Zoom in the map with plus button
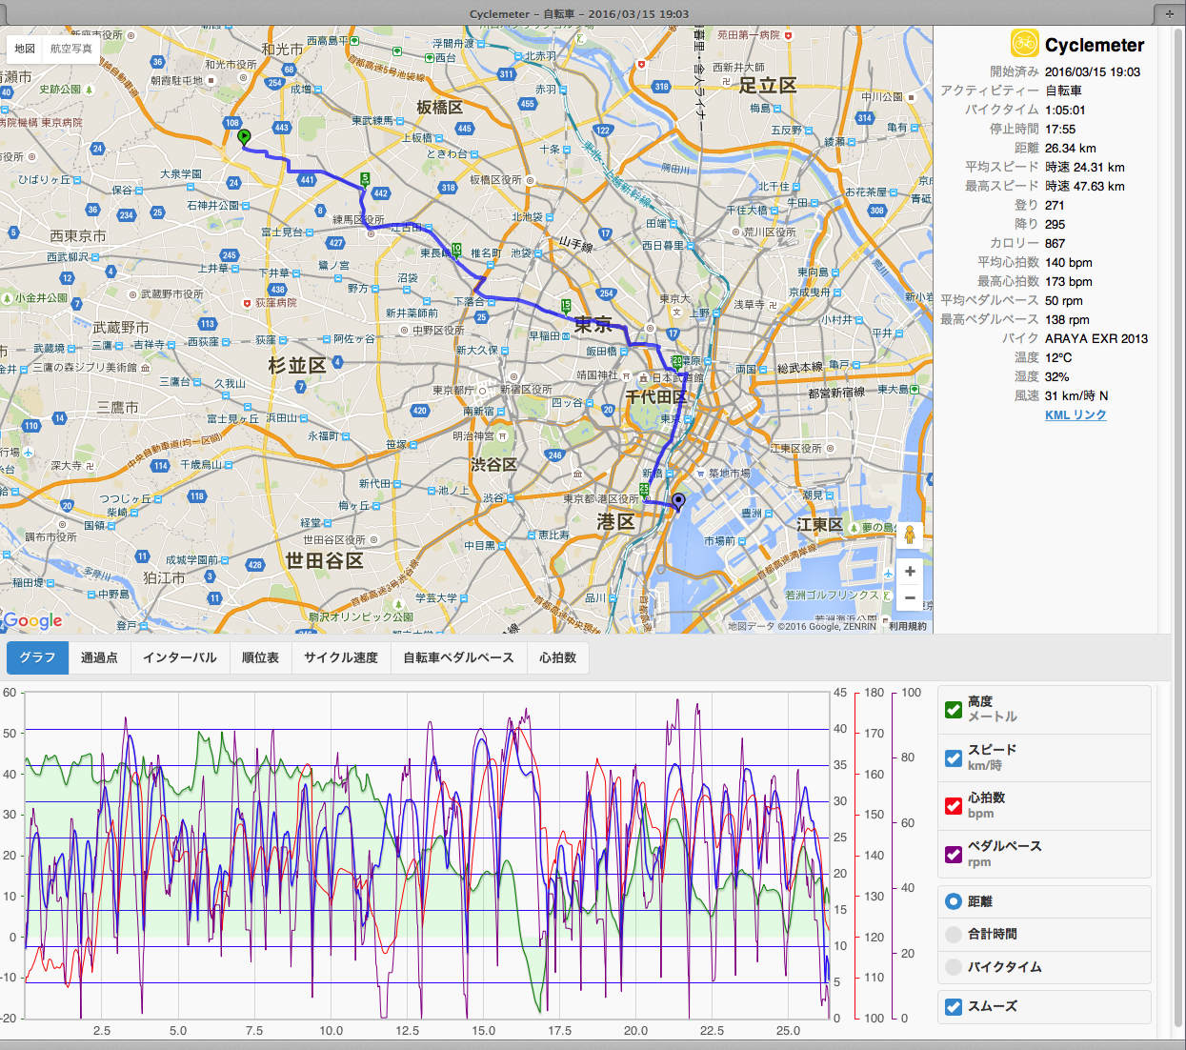The height and width of the screenshot is (1050, 1186). coord(910,571)
